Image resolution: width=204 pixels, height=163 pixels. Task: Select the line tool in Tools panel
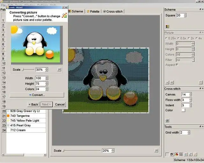point(195,154)
